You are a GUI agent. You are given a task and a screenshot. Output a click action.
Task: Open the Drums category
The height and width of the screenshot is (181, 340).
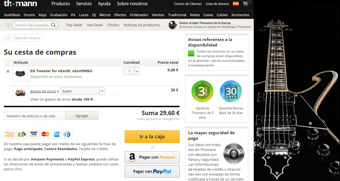click(x=29, y=15)
